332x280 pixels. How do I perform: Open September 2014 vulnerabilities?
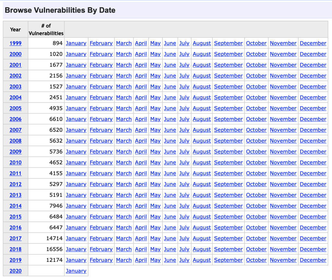pos(228,206)
